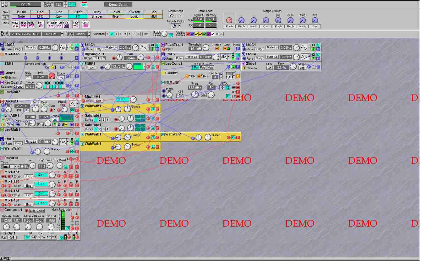Click the Master Clock Run button
The image size is (422, 275).
coord(72,4)
